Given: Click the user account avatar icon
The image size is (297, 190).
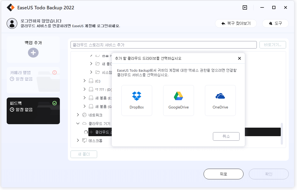Looking at the screenshot, I should click(12, 23).
